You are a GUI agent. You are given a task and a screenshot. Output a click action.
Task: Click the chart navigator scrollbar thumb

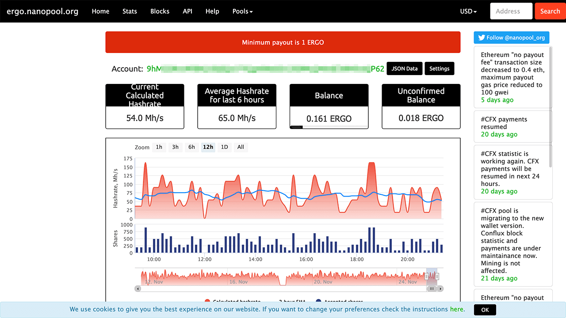pos(432,288)
